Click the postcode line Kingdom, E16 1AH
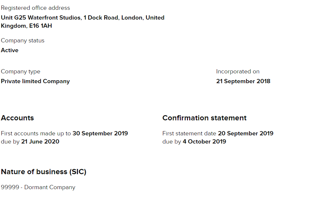 point(26,26)
